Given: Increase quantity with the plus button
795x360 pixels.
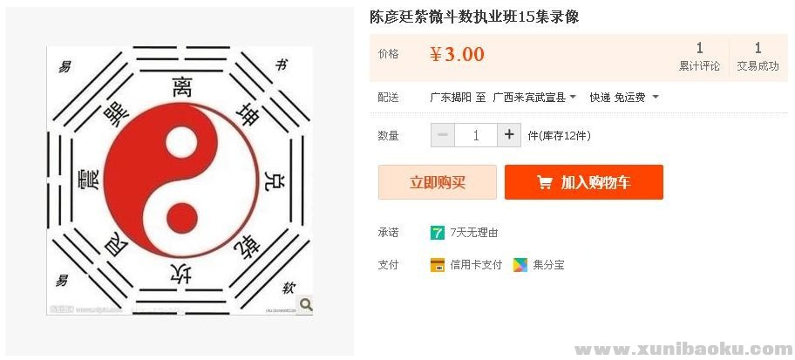Looking at the screenshot, I should click(x=509, y=135).
